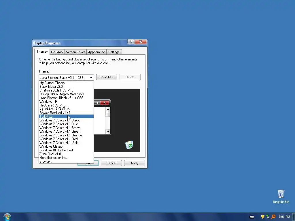Open the Windows Start orb

click(7, 217)
